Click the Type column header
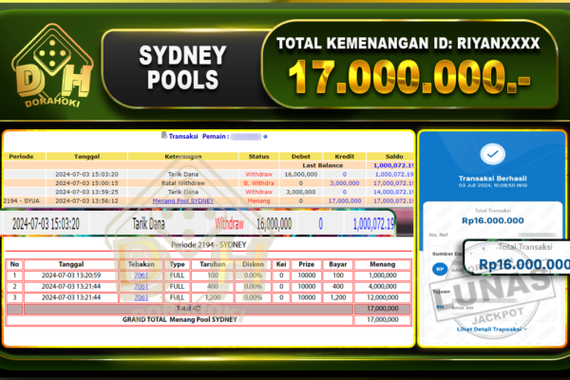570x380 pixels. pos(177,264)
